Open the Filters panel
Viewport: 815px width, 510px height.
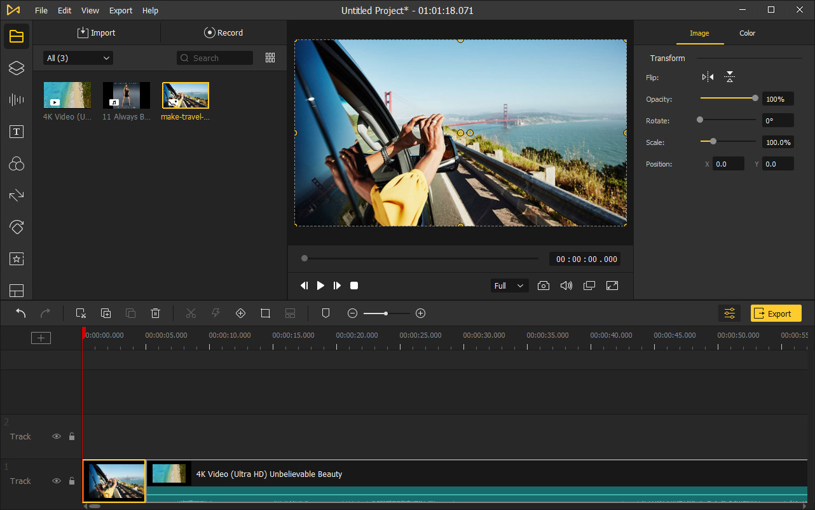pos(16,163)
